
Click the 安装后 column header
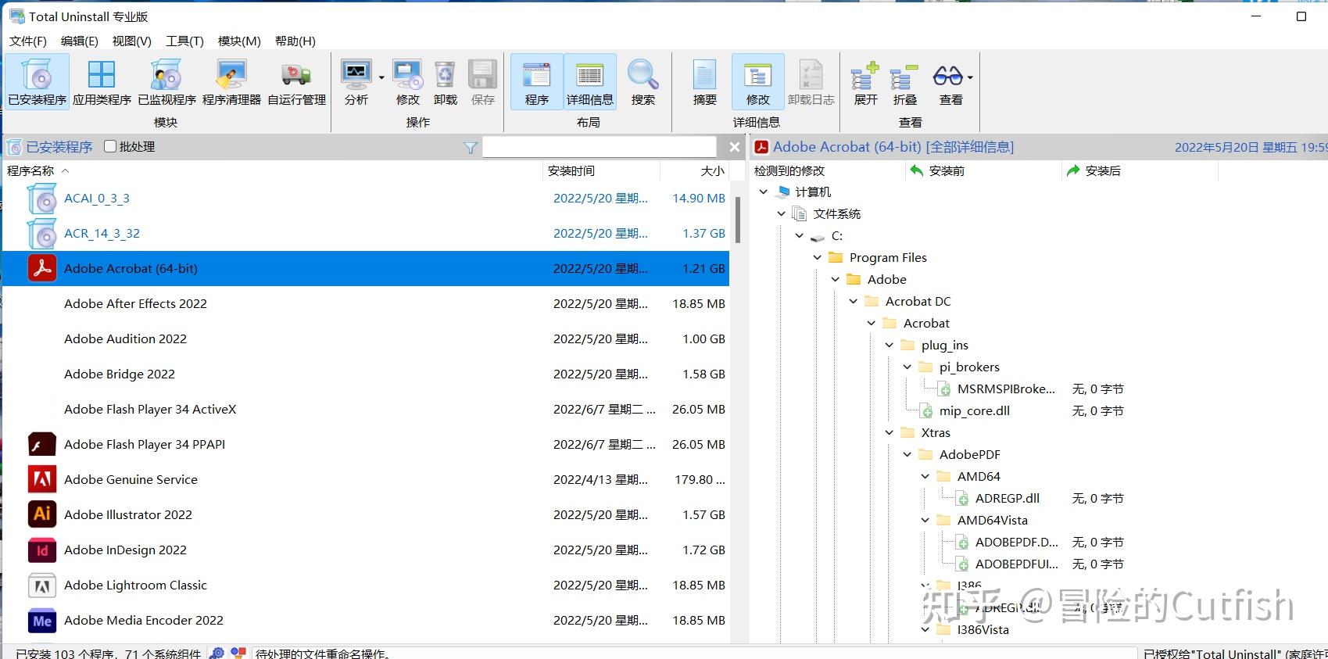[x=1140, y=170]
